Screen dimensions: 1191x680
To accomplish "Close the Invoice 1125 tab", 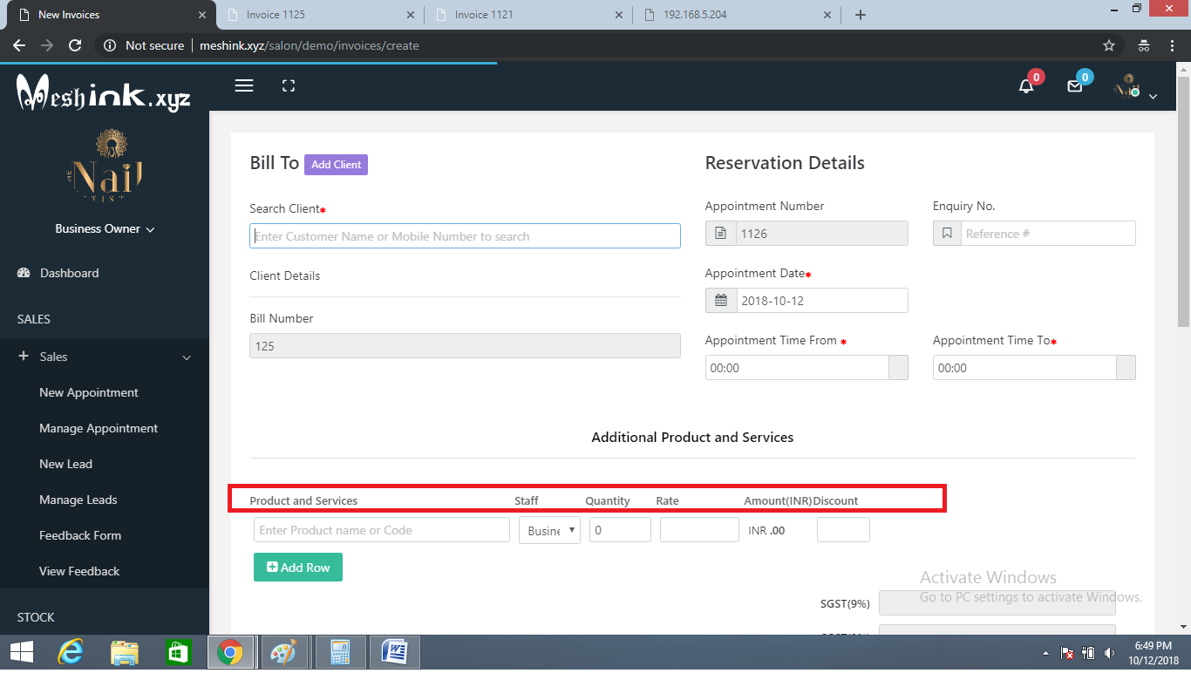I will [x=411, y=15].
